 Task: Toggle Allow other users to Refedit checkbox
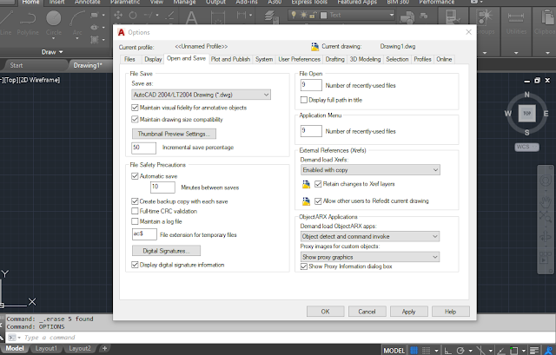[318, 201]
